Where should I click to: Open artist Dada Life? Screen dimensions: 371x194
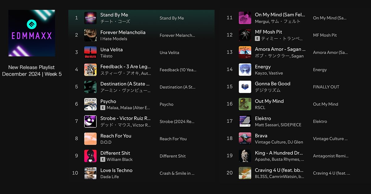(x=109, y=177)
